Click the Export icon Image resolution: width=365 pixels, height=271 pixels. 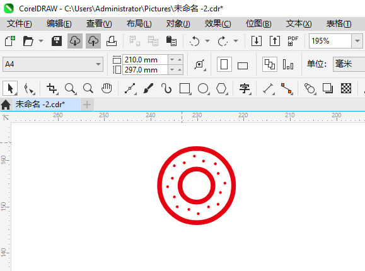click(275, 41)
